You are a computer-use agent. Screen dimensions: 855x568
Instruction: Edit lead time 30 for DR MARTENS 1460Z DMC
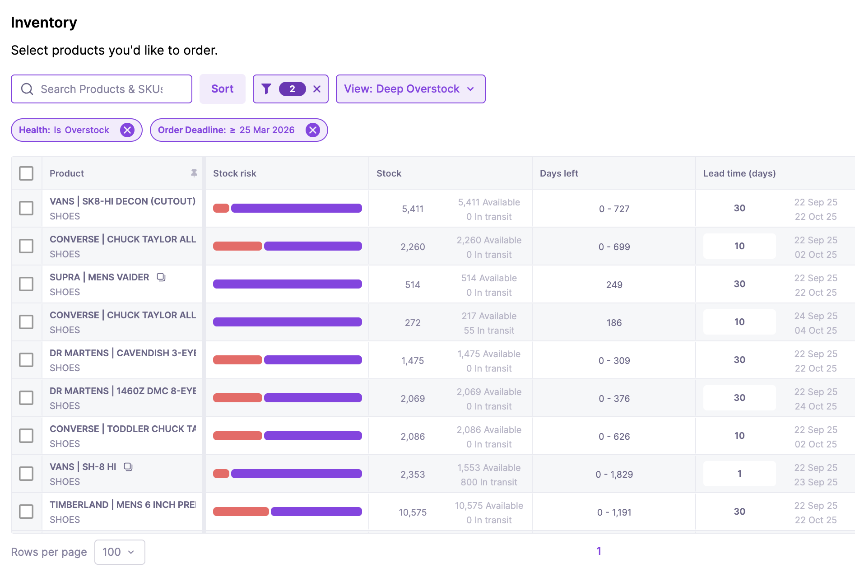click(739, 398)
